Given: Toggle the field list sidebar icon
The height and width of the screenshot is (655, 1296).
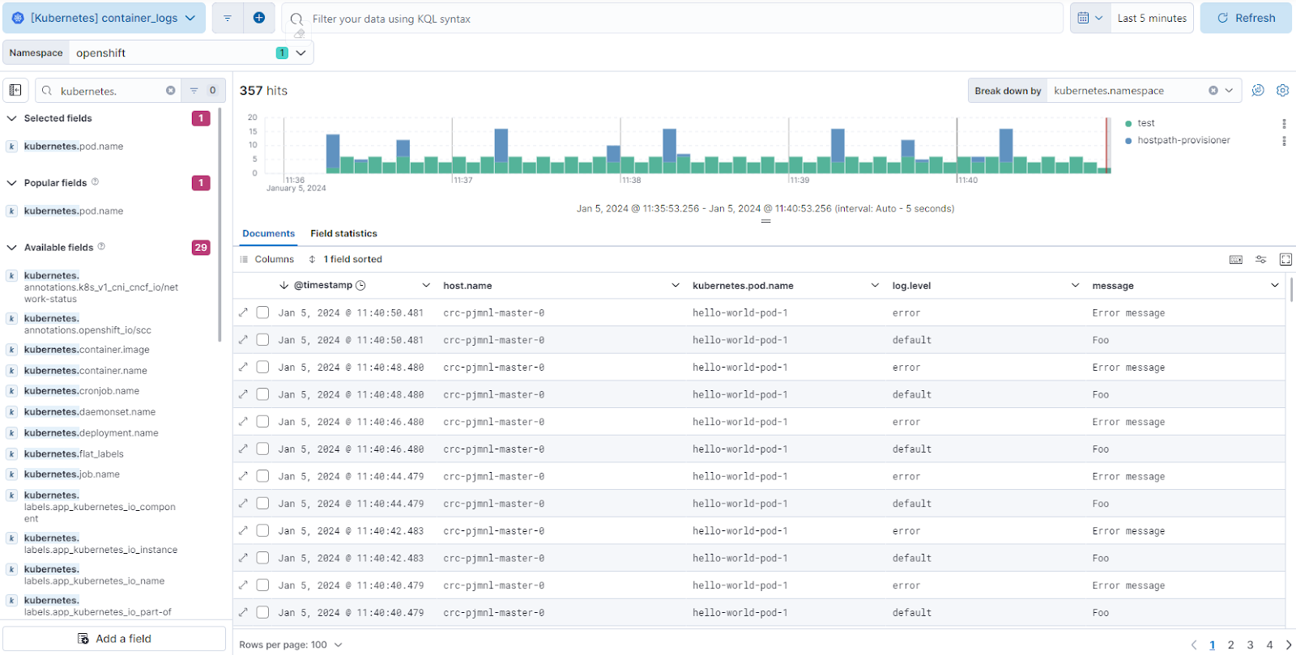Looking at the screenshot, I should point(15,90).
